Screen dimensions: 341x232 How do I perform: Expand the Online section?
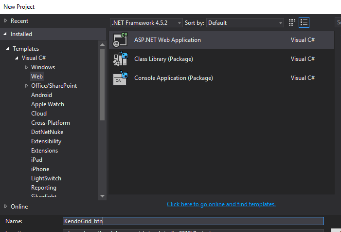click(x=5, y=207)
